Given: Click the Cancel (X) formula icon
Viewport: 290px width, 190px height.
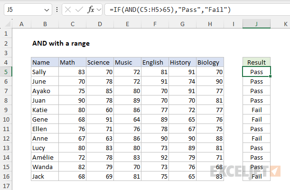Looking at the screenshot, I should 68,9.
